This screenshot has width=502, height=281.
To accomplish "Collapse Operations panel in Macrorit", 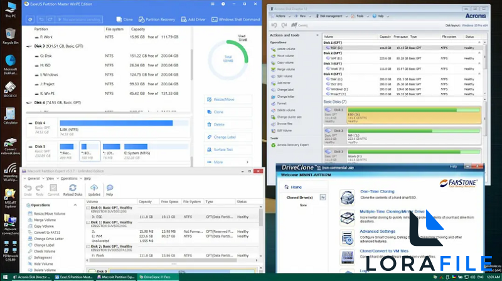I will [75, 205].
